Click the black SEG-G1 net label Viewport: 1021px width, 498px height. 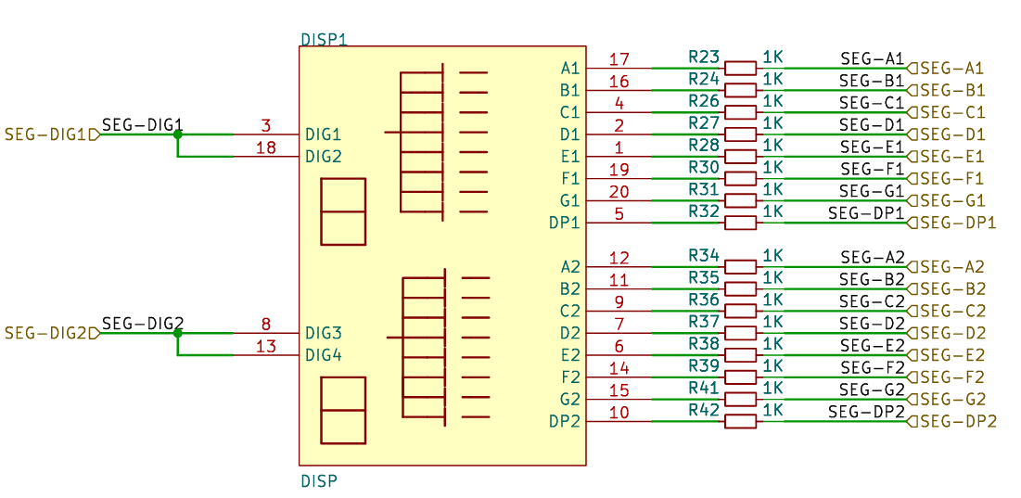click(x=872, y=191)
